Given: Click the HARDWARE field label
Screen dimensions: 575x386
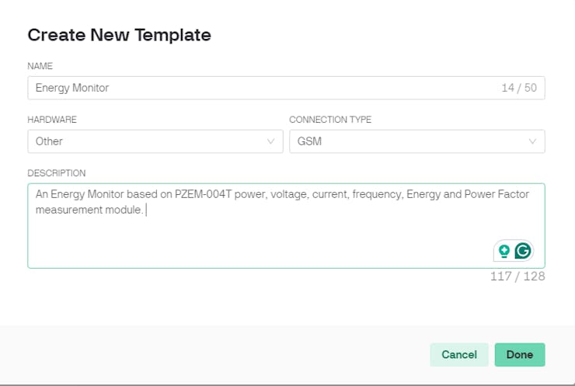Looking at the screenshot, I should click(52, 120).
